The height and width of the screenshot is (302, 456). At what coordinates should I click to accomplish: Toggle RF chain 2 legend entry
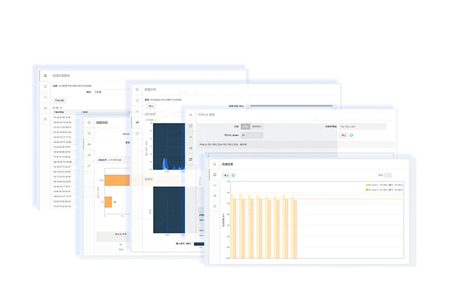pos(384,190)
